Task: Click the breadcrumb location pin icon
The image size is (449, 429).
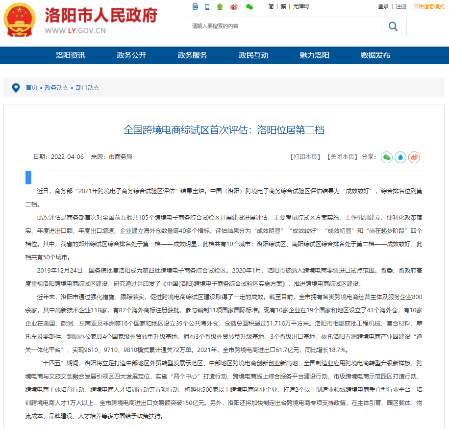Action: click(16, 88)
